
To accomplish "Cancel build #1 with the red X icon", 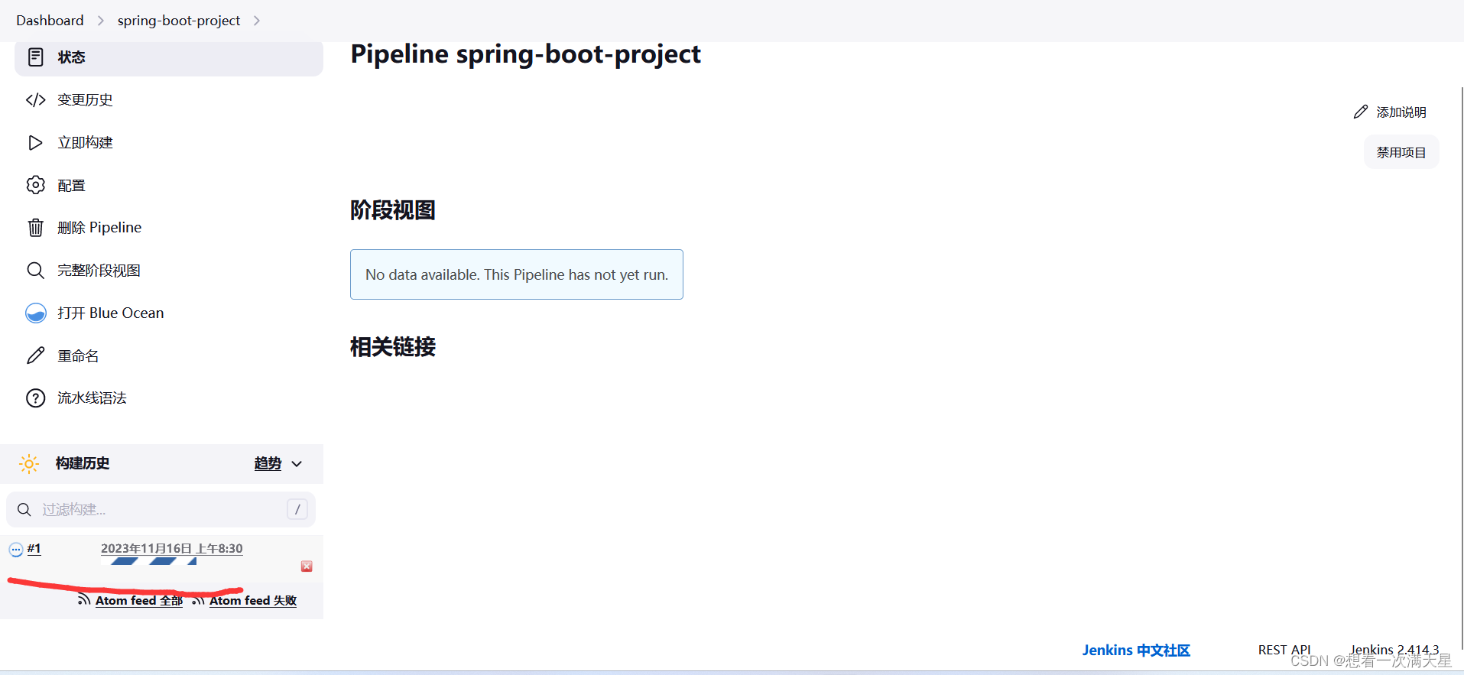I will [x=307, y=566].
